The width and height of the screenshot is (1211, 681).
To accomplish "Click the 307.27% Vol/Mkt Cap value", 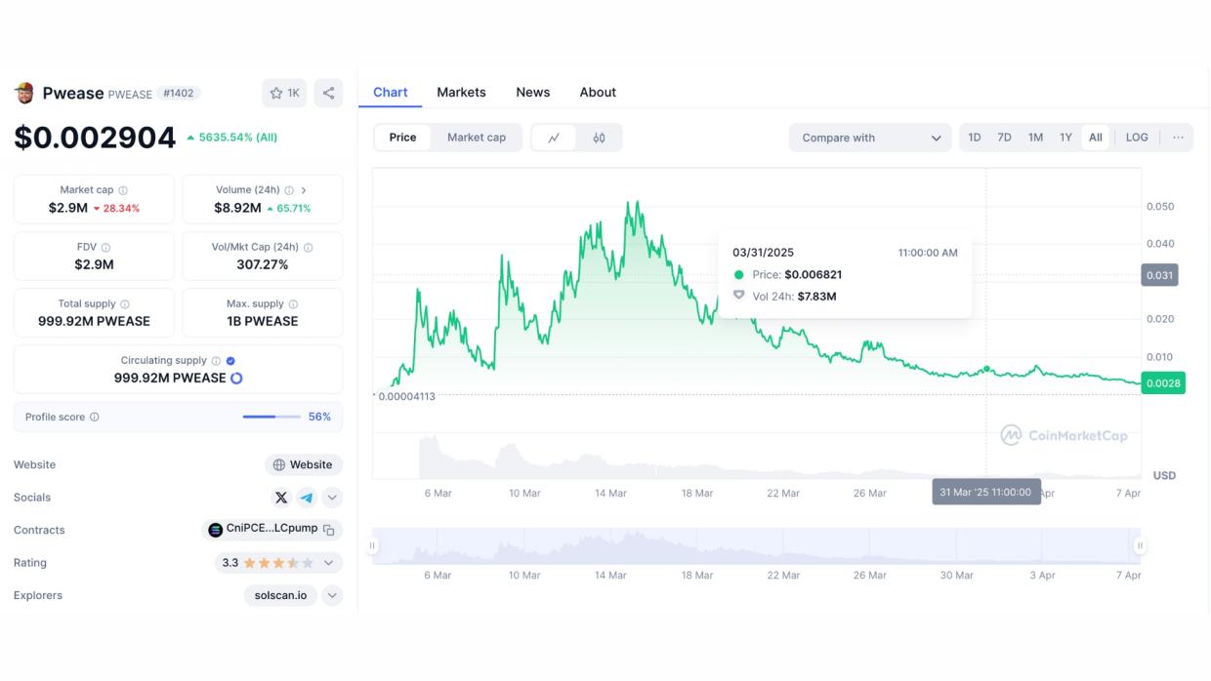I will coord(263,264).
